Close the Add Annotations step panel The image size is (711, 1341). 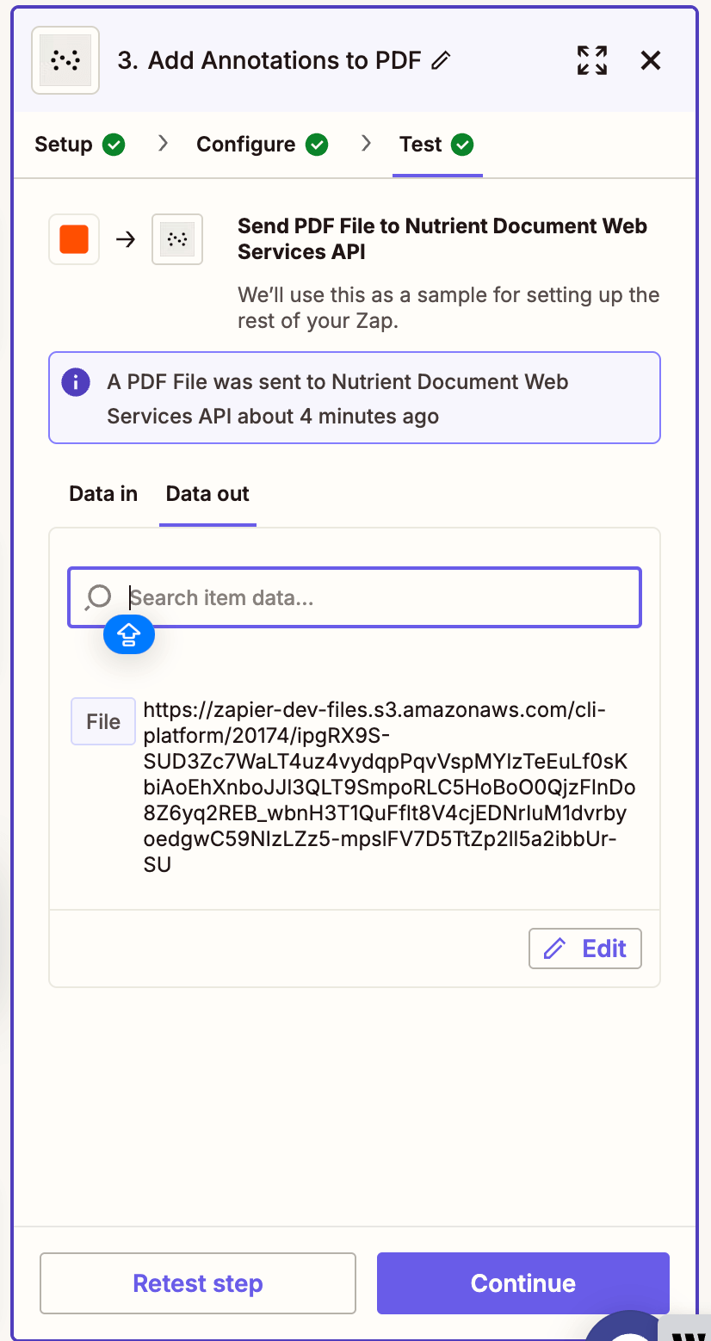pos(650,60)
